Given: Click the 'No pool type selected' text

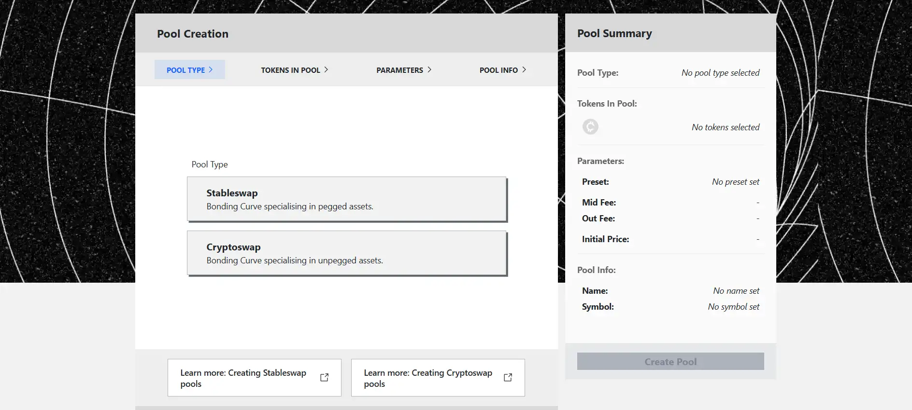Looking at the screenshot, I should [x=720, y=73].
